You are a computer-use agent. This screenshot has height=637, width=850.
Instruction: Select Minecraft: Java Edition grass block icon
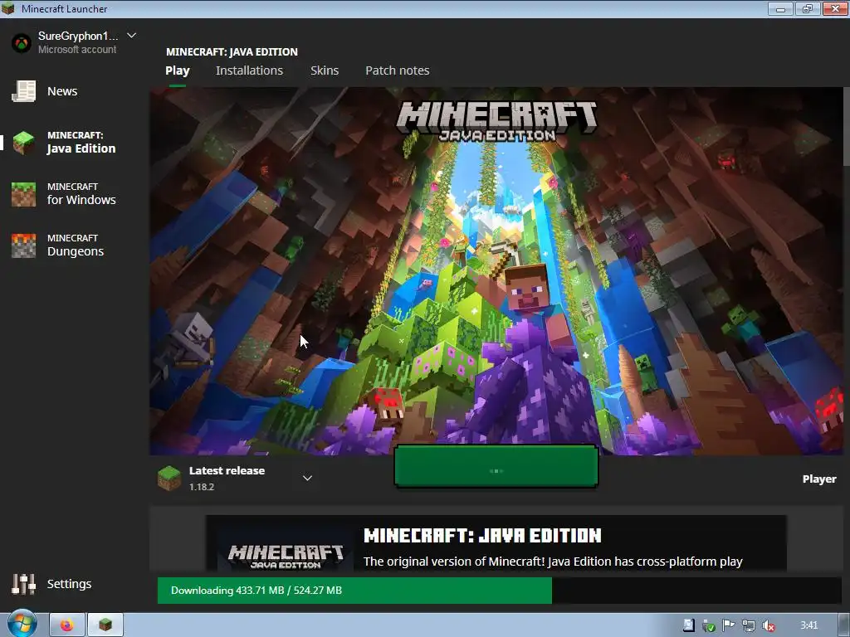point(24,143)
